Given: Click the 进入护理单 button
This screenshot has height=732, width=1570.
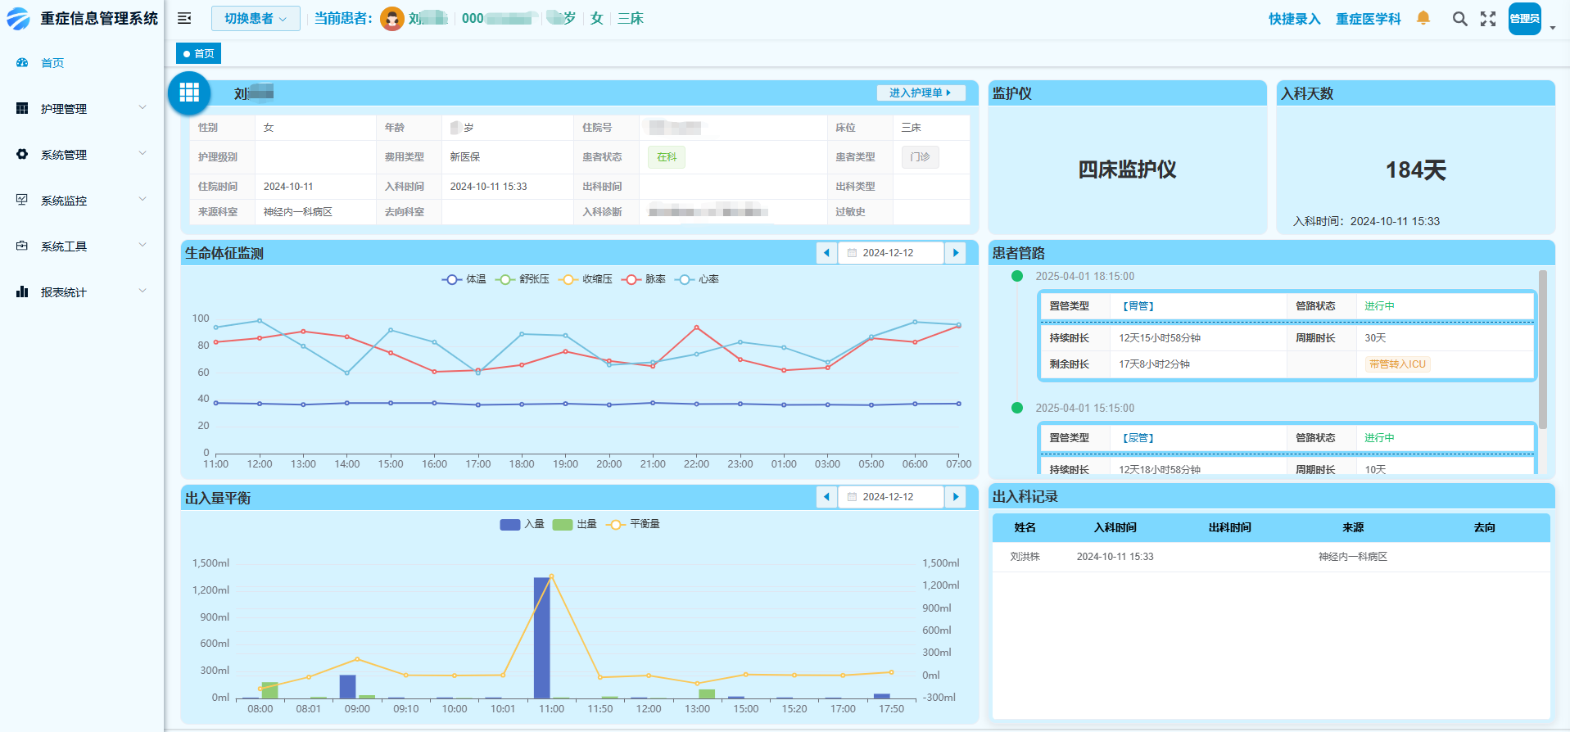Looking at the screenshot, I should [921, 93].
